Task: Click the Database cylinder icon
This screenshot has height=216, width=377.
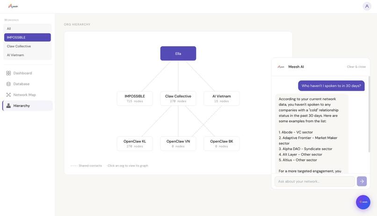Action: pos(8,84)
